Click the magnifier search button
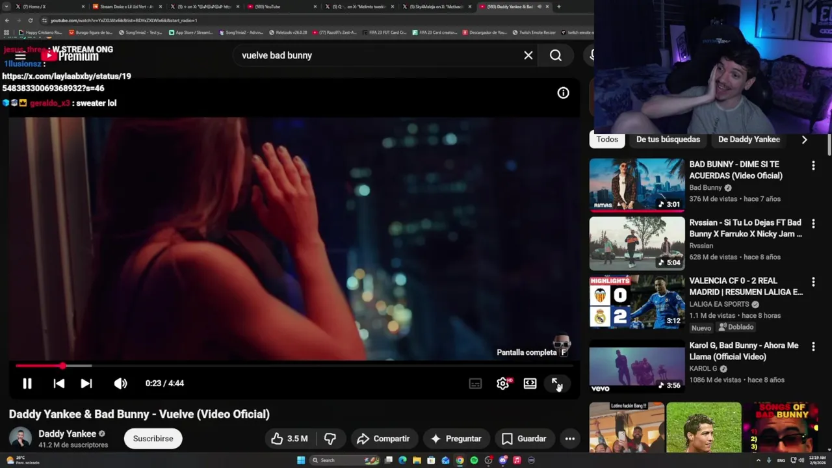 (556, 56)
